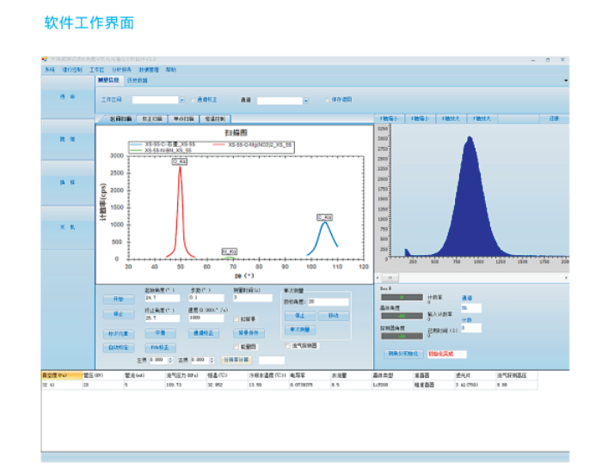Toggle the 保存谱图 checkbox
The height and width of the screenshot is (473, 602).
(328, 100)
